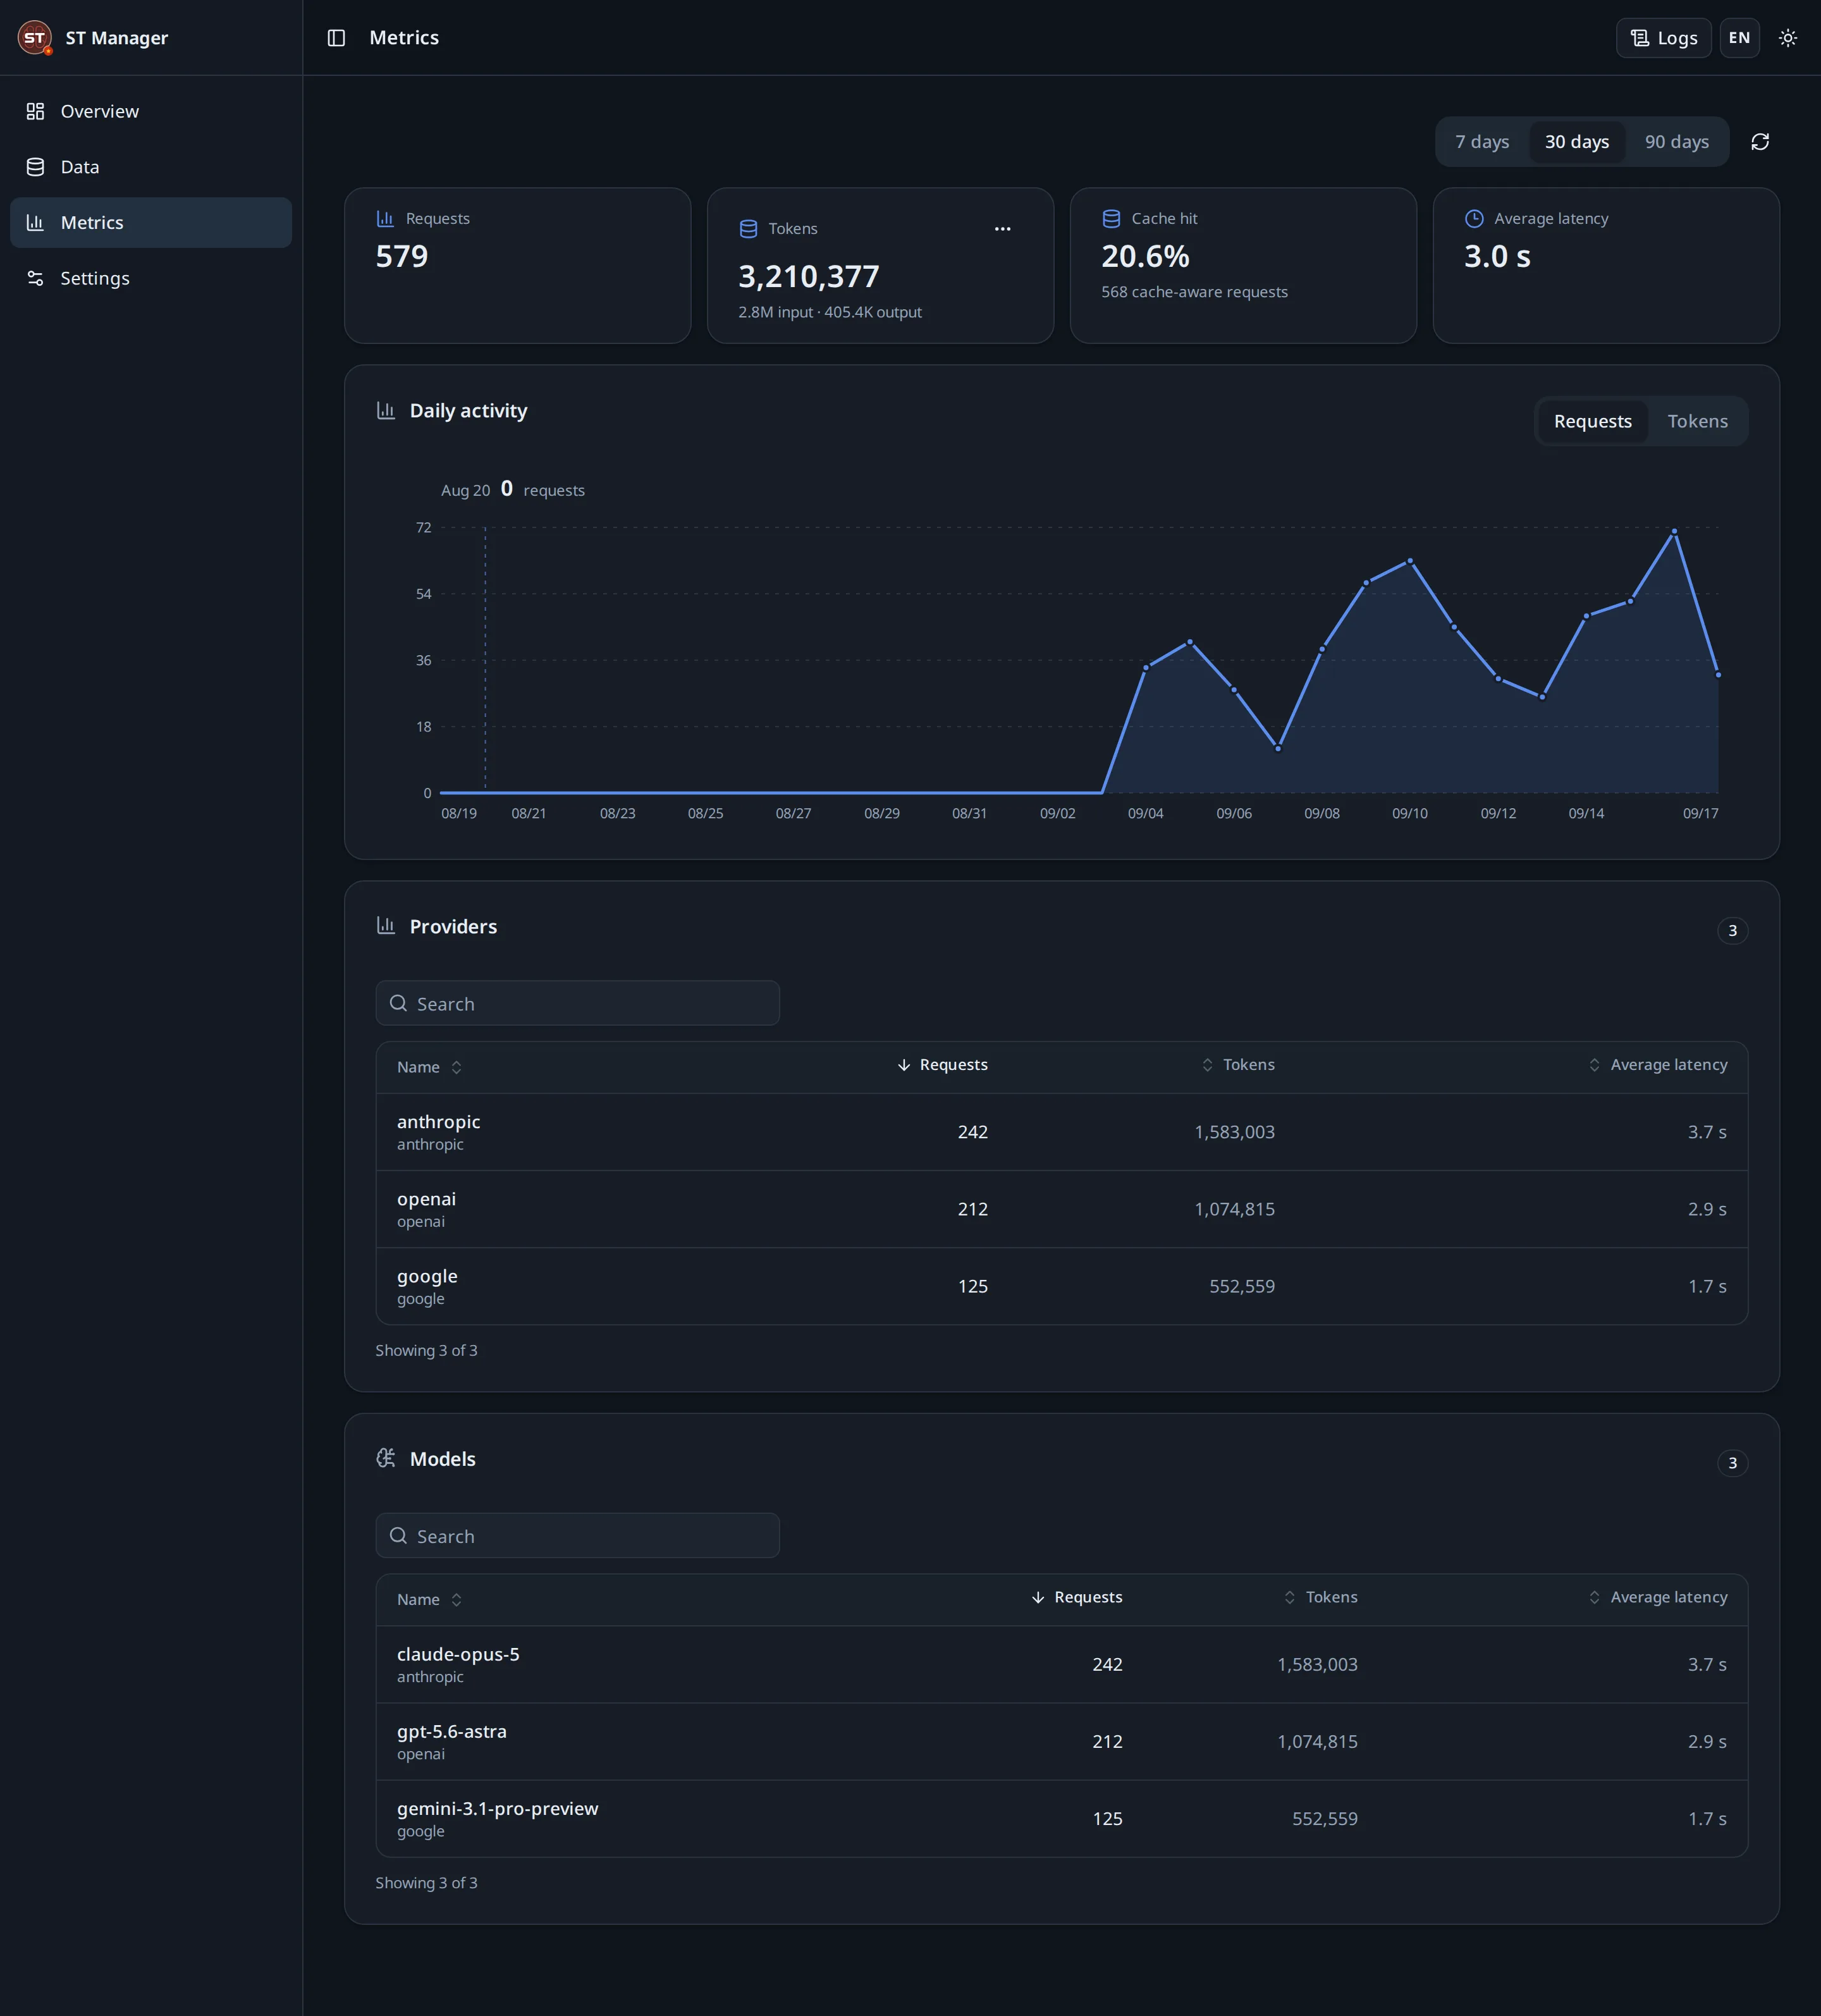Screen dimensions: 1821x2016
Task: Sort Models table by Tokens
Action: coord(1320,1597)
